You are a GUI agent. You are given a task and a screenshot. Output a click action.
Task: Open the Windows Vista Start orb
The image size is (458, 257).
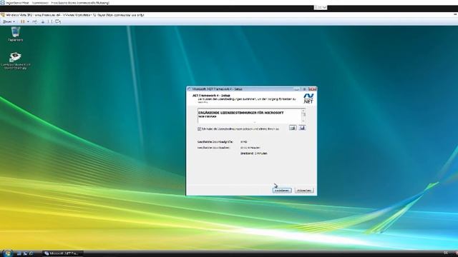tap(7, 253)
